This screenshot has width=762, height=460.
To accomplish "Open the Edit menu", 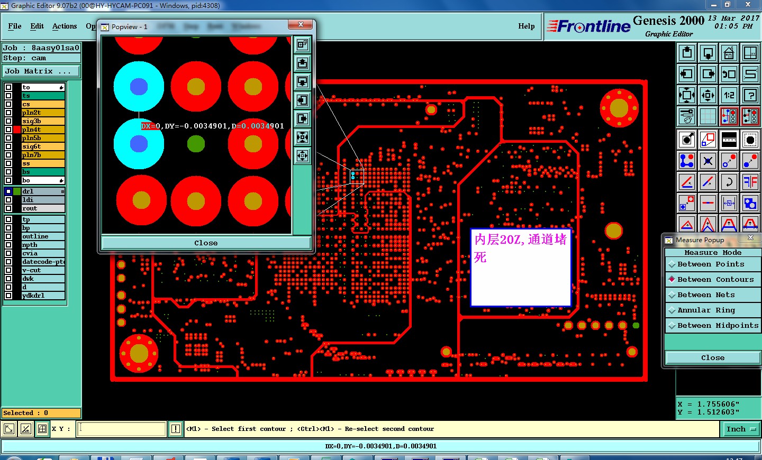I will pos(37,26).
